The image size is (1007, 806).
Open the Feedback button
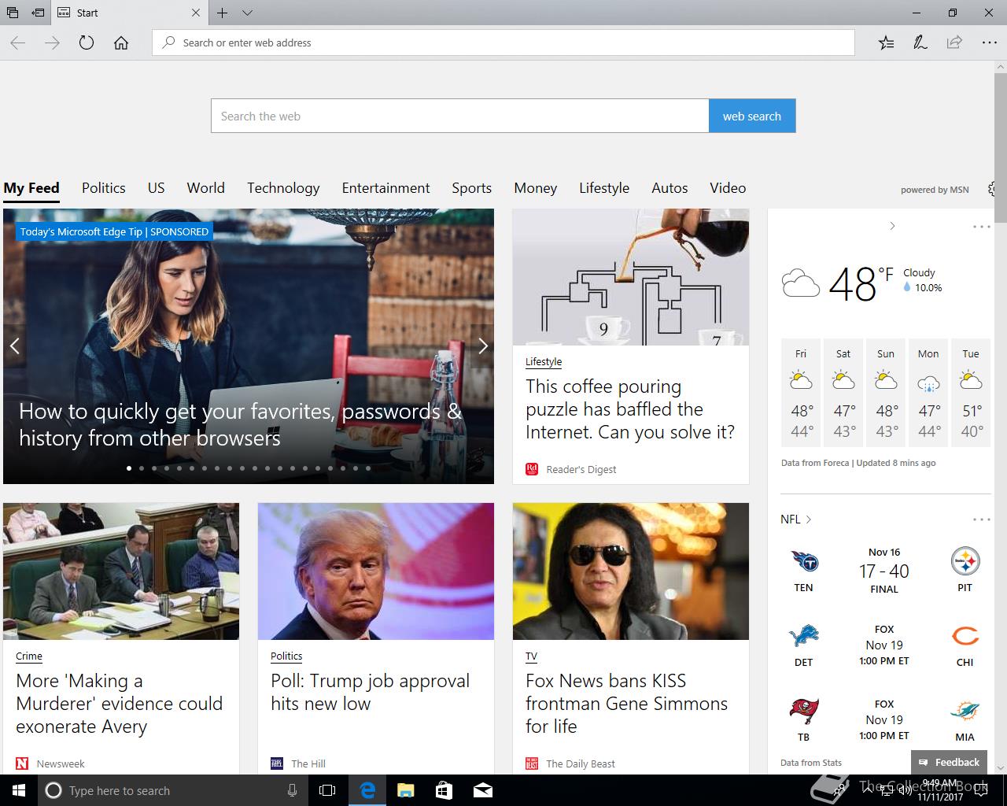click(949, 762)
